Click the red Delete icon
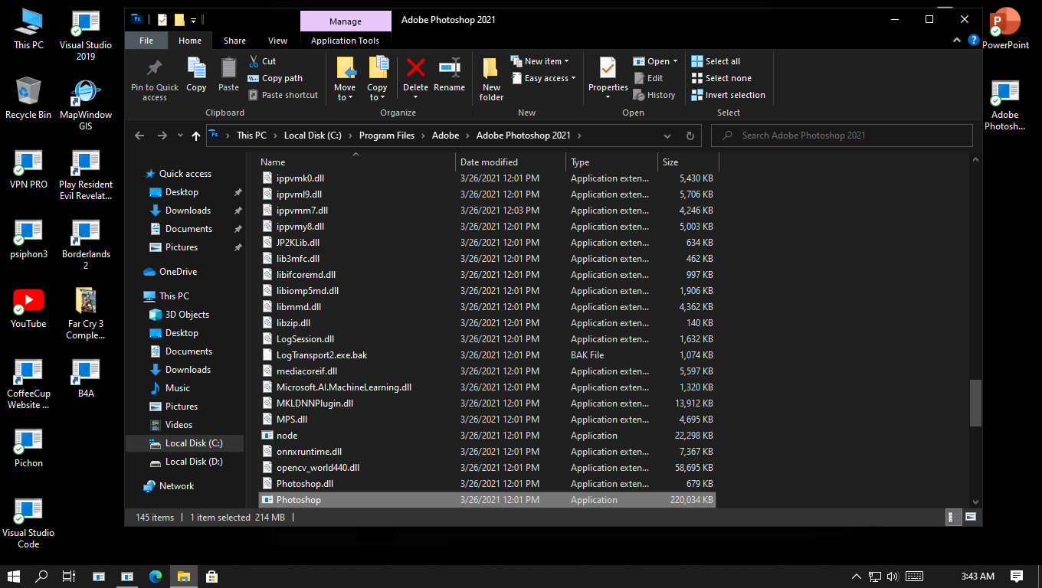 (x=415, y=69)
